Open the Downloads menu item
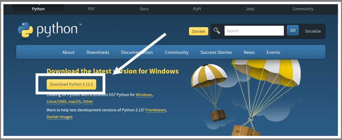Image resolution: width=342 pixels, height=140 pixels. coord(98,52)
